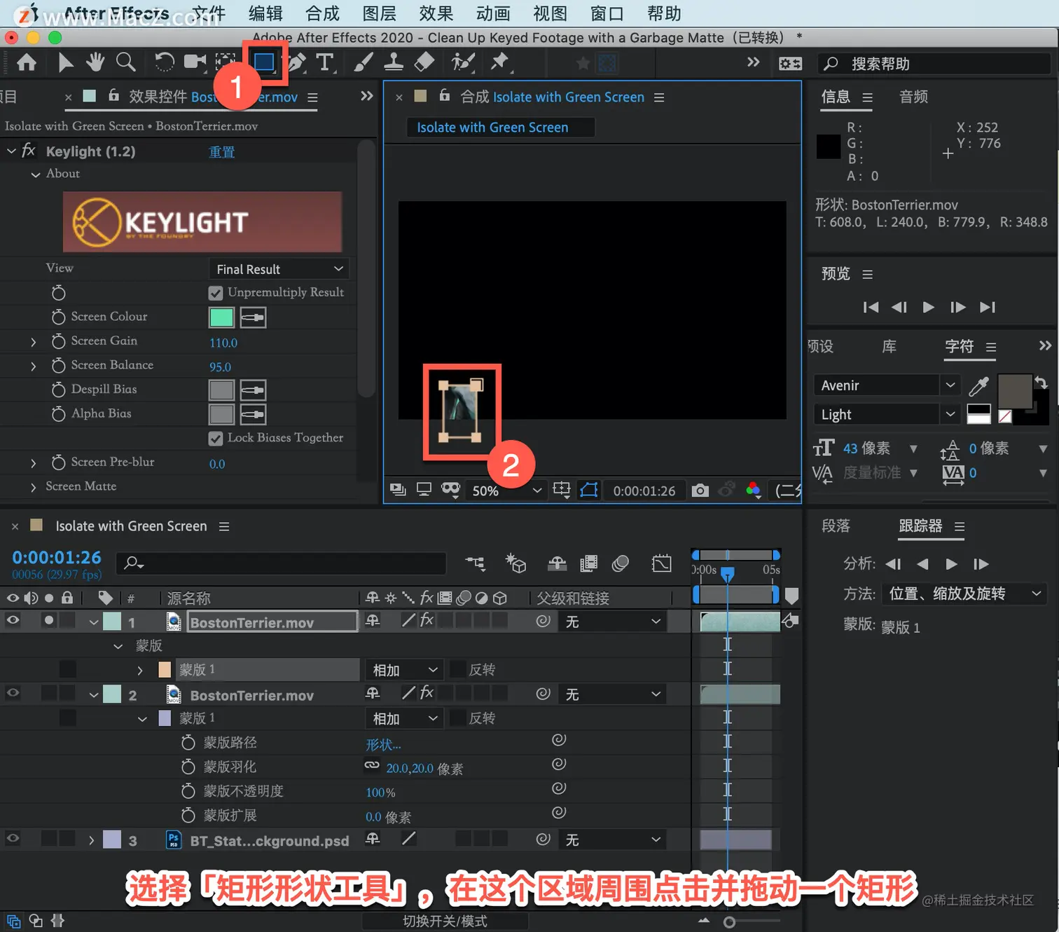The image size is (1059, 932).
Task: Expand BT_Stat background.psd layer
Action: pyautogui.click(x=91, y=840)
